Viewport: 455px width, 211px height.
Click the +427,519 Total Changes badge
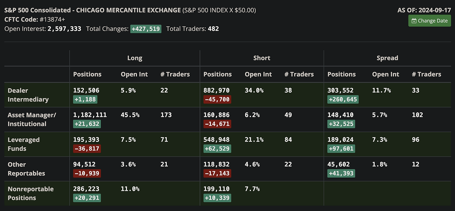[146, 29]
